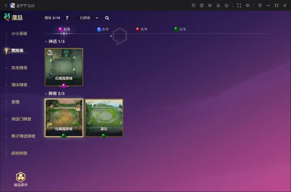Minimize the 金铲铲之战 window

(268, 5)
